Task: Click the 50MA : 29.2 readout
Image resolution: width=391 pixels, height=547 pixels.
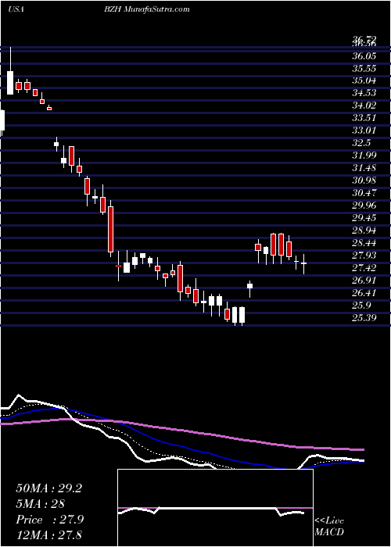Action: click(49, 488)
